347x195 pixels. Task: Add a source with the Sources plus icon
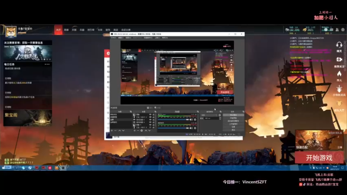coord(134,131)
